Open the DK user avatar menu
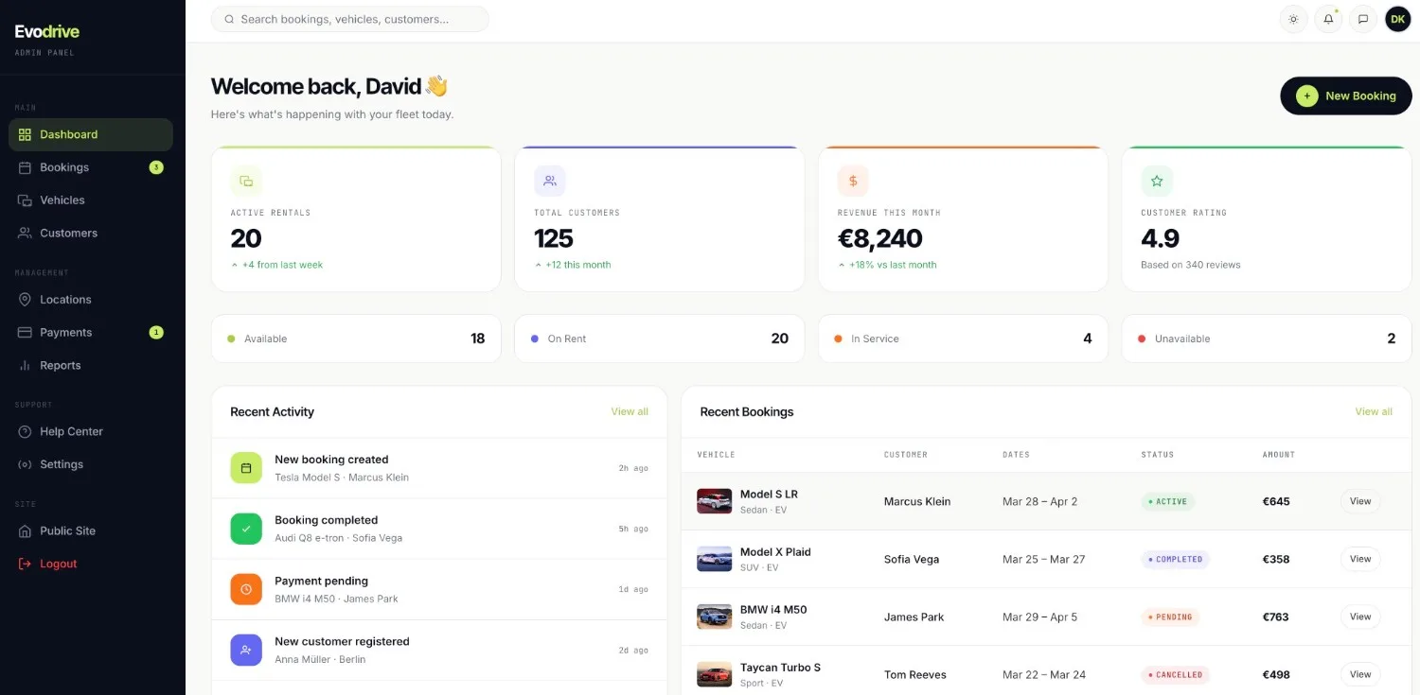 pos(1398,19)
